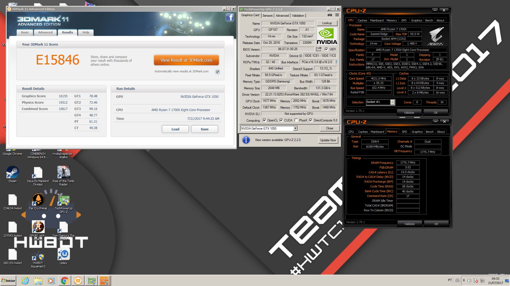Open the SPD tab in lower CPU-Z window
The image size is (510, 286).
pyautogui.click(x=404, y=132)
